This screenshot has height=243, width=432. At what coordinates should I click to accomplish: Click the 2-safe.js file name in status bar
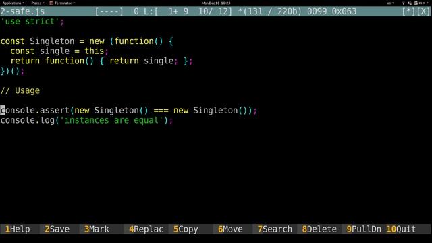pos(22,11)
